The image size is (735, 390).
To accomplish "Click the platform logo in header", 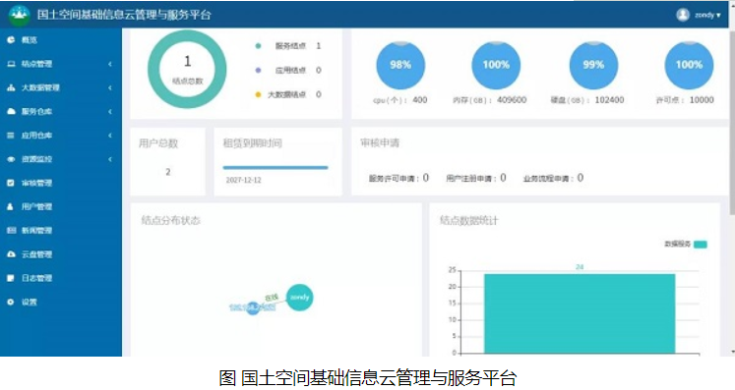I will (x=20, y=15).
